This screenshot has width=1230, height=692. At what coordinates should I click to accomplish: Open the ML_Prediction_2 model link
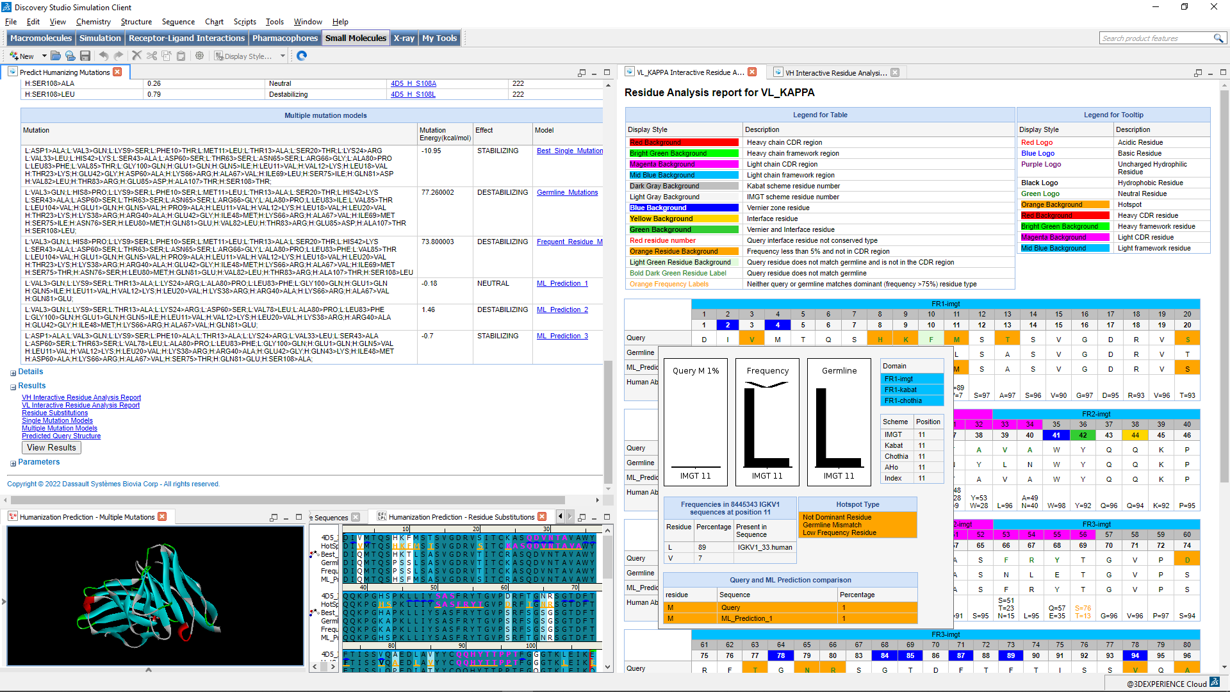point(562,310)
